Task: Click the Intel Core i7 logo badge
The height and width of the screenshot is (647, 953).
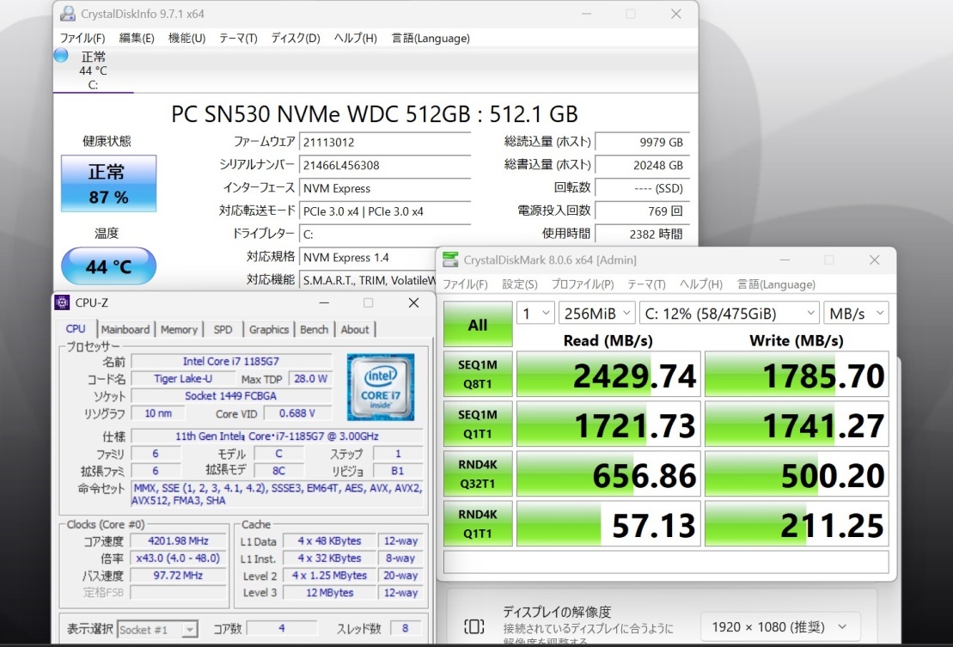Action: [x=381, y=387]
